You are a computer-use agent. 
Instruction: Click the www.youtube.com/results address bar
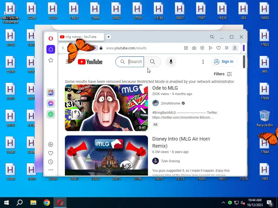[126, 48]
